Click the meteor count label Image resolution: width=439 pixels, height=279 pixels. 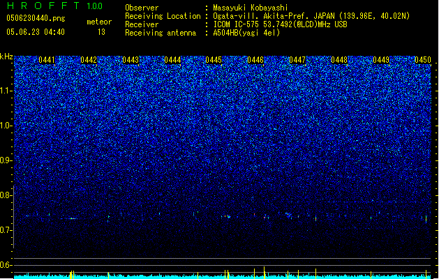(99, 22)
